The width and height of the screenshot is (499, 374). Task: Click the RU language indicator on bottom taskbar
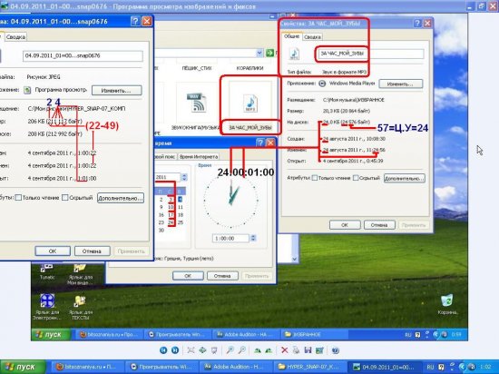click(430, 367)
